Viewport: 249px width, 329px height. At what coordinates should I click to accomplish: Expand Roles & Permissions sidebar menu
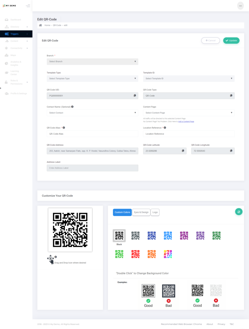[x=16, y=82]
